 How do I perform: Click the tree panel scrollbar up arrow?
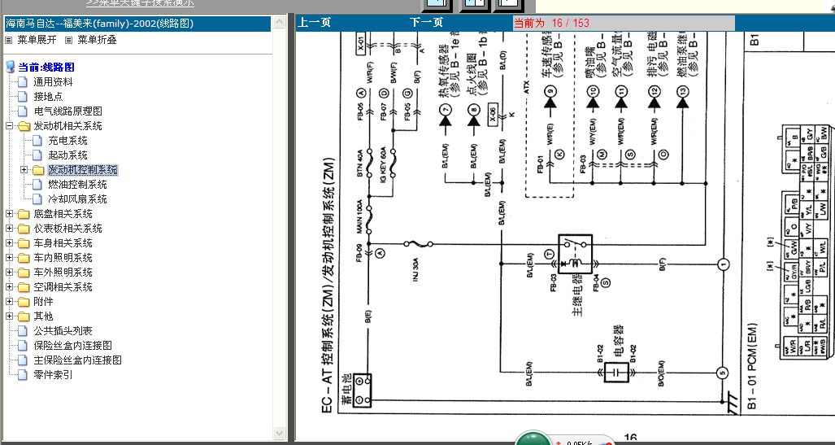(280, 22)
